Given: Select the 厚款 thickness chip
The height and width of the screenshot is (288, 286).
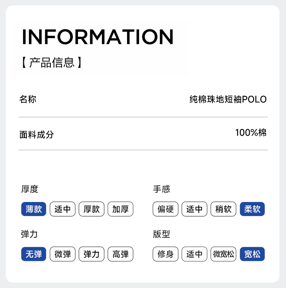Looking at the screenshot, I should point(92,209).
